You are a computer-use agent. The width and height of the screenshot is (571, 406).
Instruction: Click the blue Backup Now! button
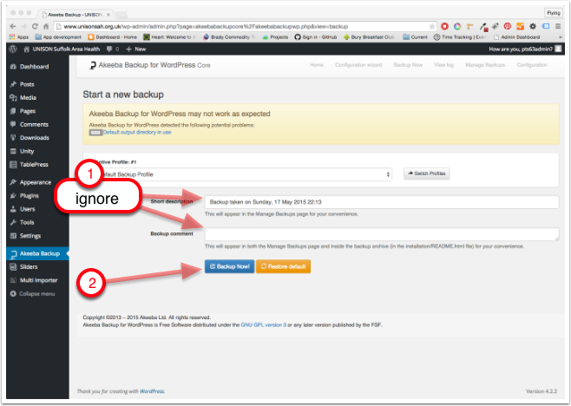pyautogui.click(x=229, y=266)
